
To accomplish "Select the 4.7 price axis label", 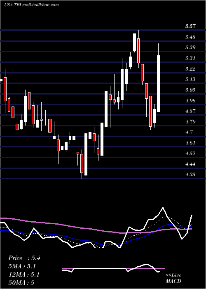I will click(189, 133).
